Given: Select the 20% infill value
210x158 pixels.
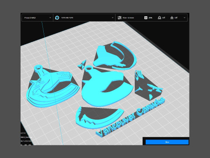Looking at the screenshot, I should coord(150,18).
